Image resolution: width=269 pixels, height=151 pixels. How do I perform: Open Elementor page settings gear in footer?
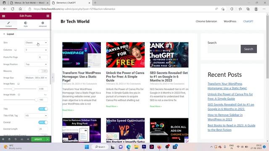[x=3, y=139]
